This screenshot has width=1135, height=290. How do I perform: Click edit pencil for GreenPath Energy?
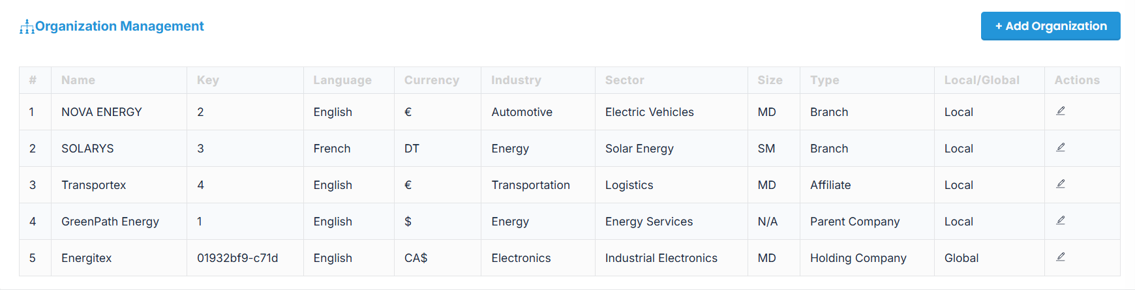[1061, 221]
